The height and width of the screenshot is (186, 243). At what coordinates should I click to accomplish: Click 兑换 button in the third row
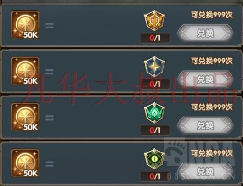tap(205, 125)
